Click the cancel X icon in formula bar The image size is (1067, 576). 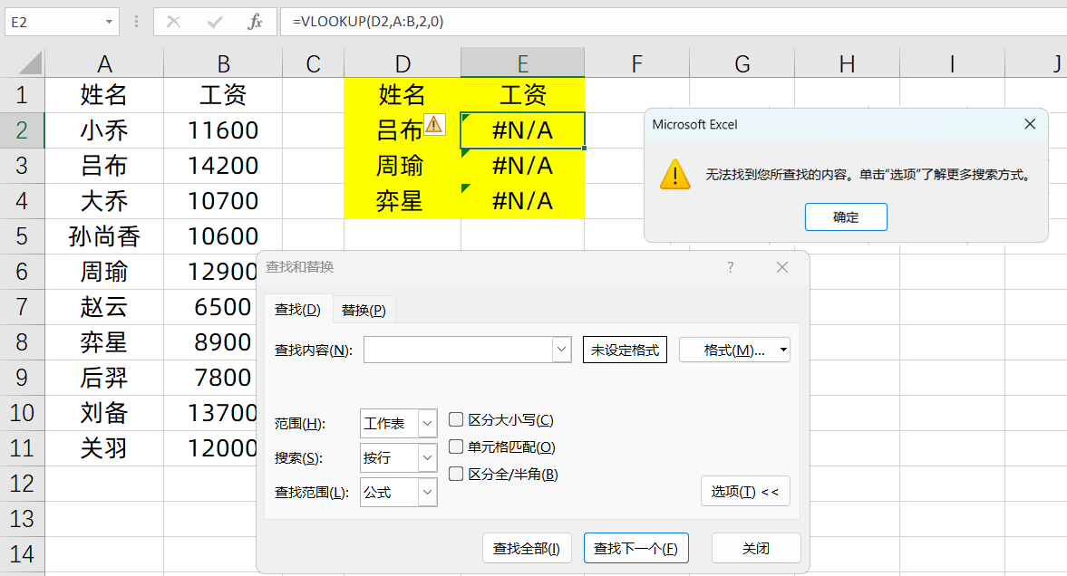[173, 22]
